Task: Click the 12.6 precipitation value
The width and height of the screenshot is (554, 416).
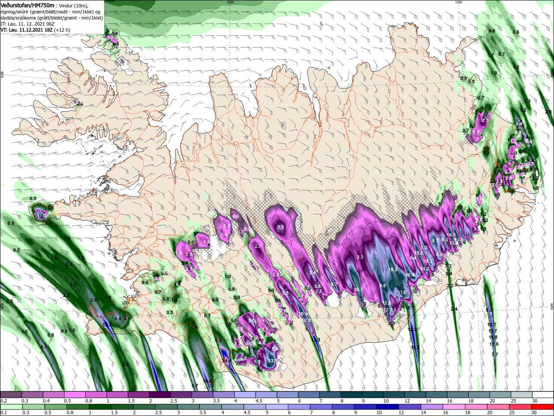Action: click(x=387, y=303)
